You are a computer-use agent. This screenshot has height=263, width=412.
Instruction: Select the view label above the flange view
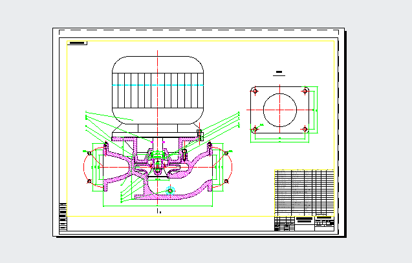click(279, 73)
